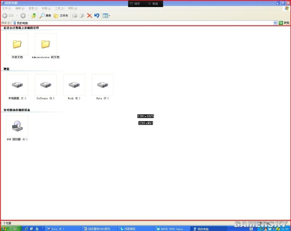Select the Data F: drive icon
This screenshot has height=231, width=291.
102,85
